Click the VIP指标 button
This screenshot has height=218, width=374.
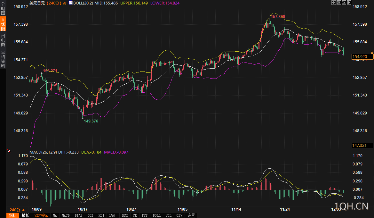[x=41, y=215]
